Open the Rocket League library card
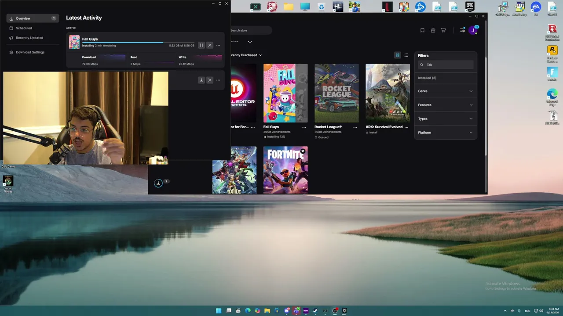Screen dimensions: 563x316 pos(336,93)
